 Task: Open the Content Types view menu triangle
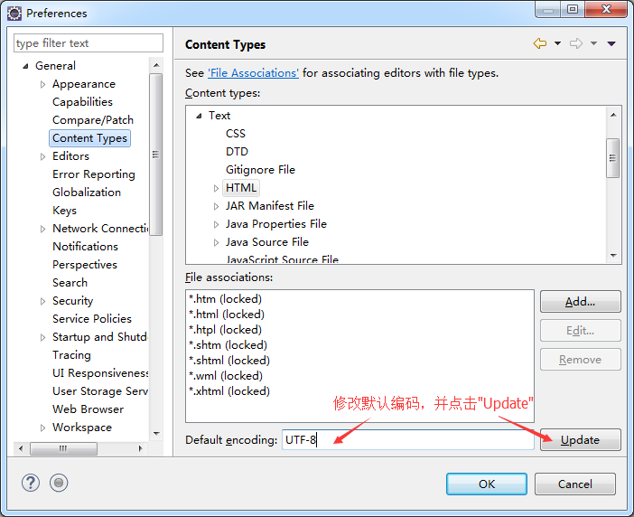coord(611,43)
